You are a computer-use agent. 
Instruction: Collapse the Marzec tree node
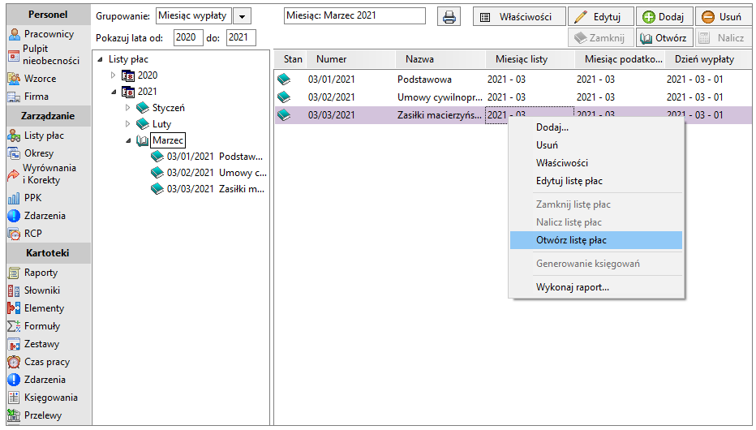pyautogui.click(x=128, y=140)
